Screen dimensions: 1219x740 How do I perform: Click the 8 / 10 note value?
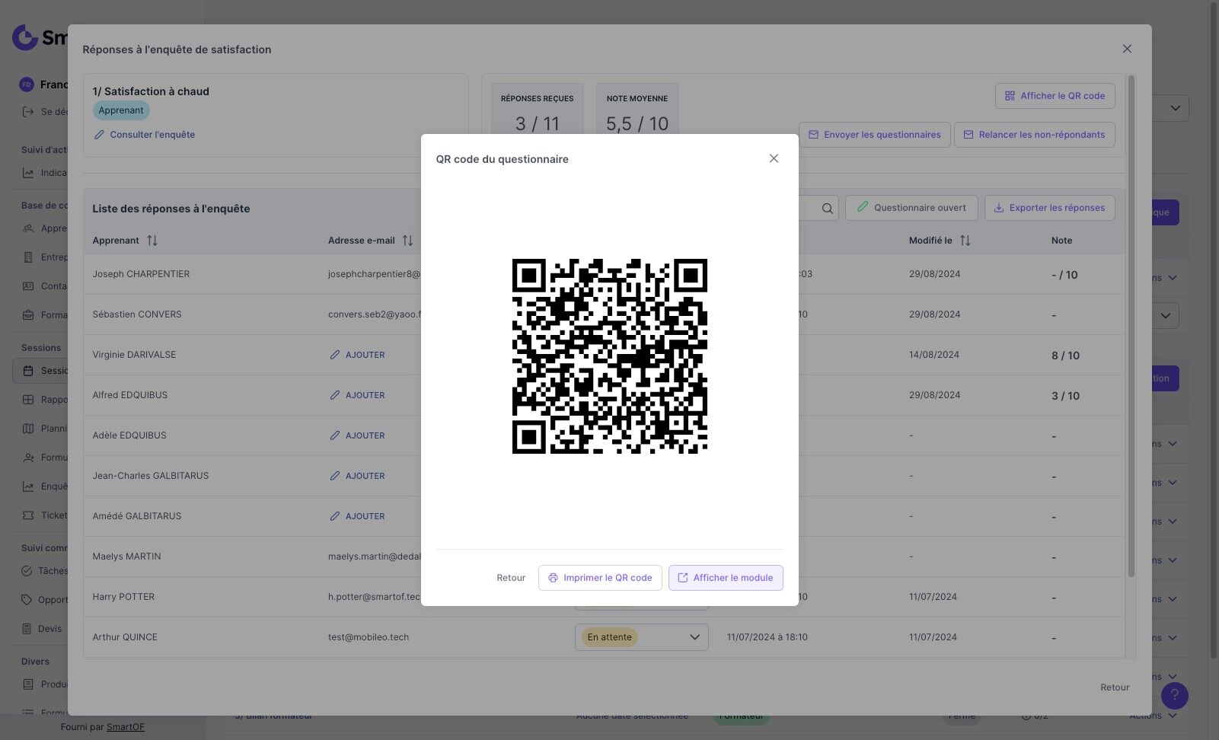[1065, 356]
